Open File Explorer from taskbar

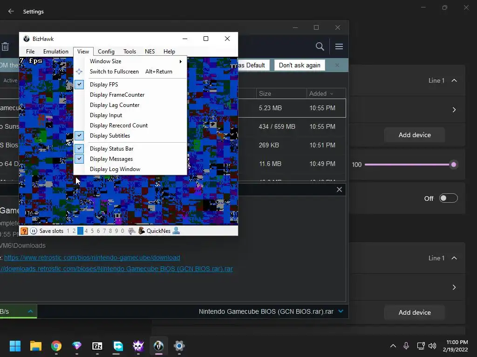tap(35, 346)
